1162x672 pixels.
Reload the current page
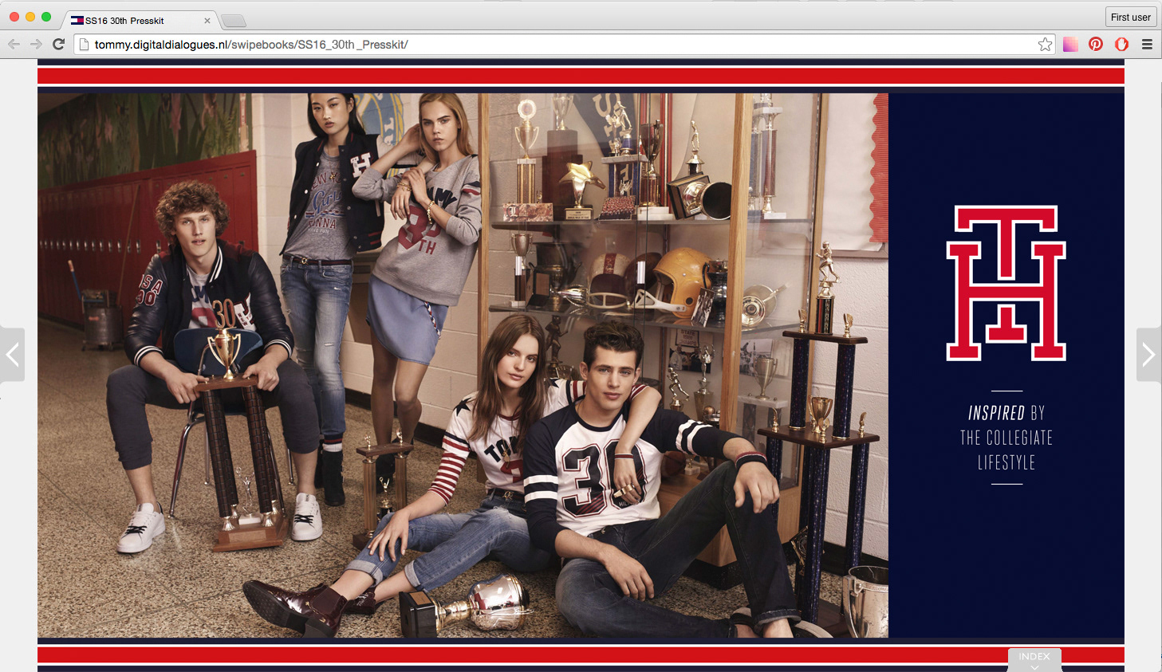point(58,45)
